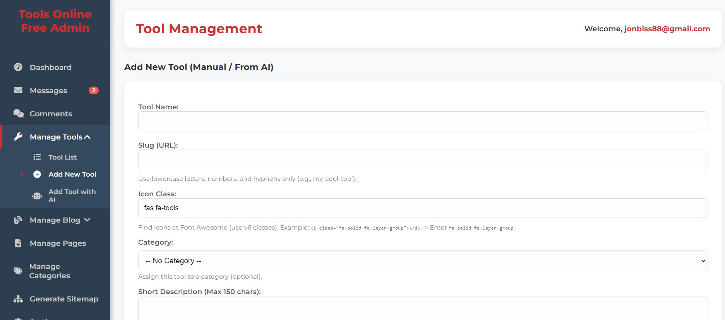This screenshot has height=320, width=725.
Task: Focus the Tool Name input field
Action: 423,121
